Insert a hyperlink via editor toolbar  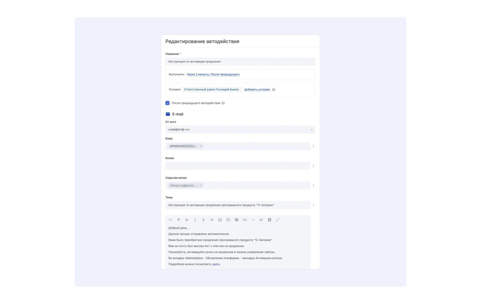[x=245, y=220]
